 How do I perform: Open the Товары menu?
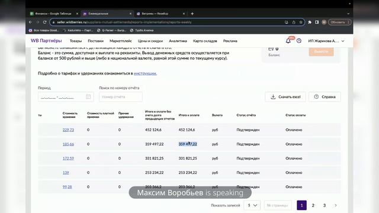click(76, 41)
